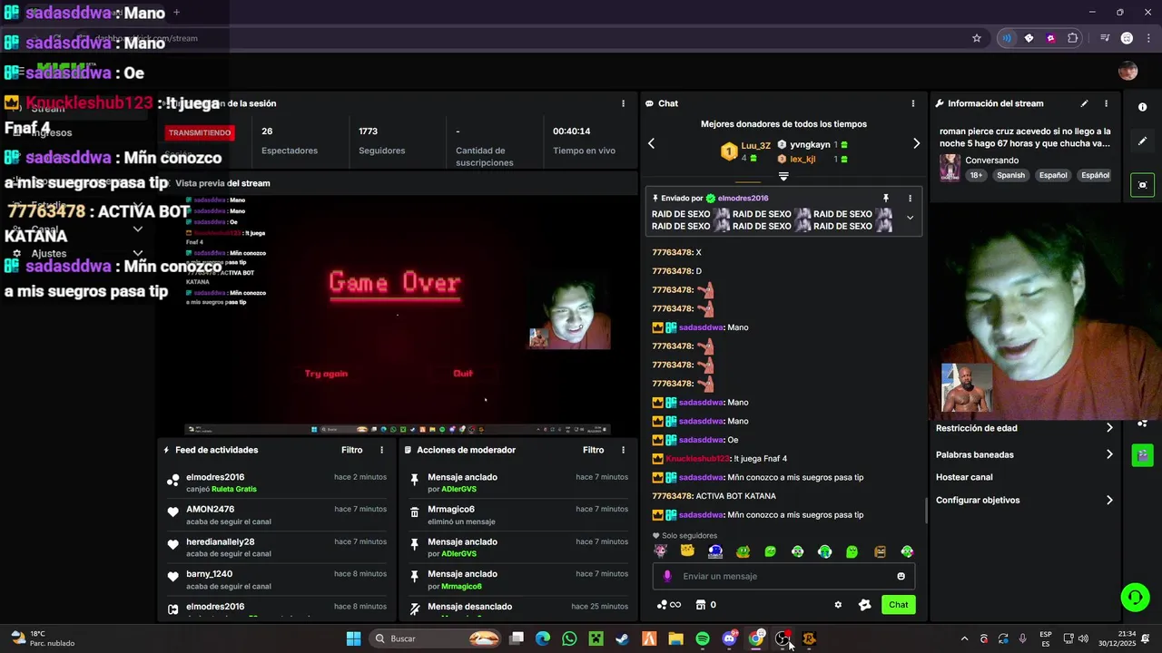This screenshot has width=1162, height=653.
Task: Open the Conversando category thumbnail
Action: click(950, 167)
